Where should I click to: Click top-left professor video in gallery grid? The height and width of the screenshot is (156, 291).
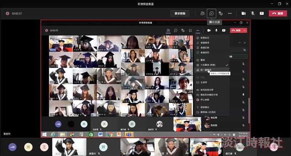point(61,43)
